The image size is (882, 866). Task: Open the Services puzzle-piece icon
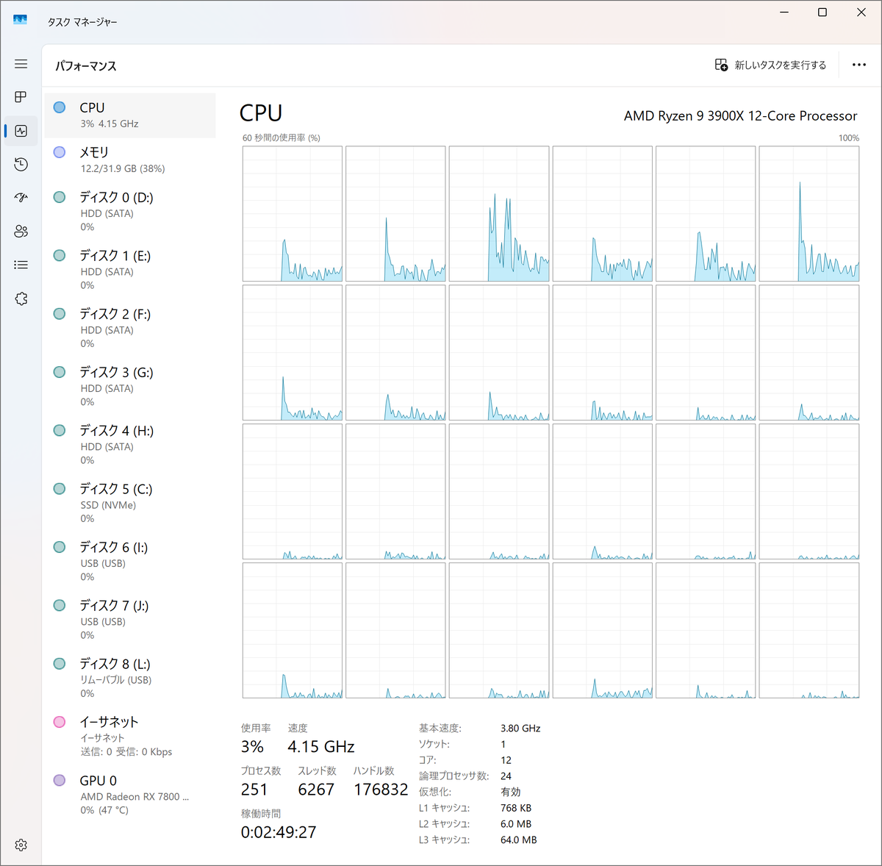21,298
